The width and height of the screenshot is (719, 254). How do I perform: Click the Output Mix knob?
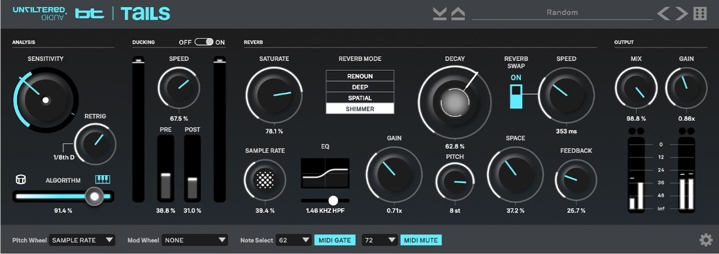click(x=636, y=88)
